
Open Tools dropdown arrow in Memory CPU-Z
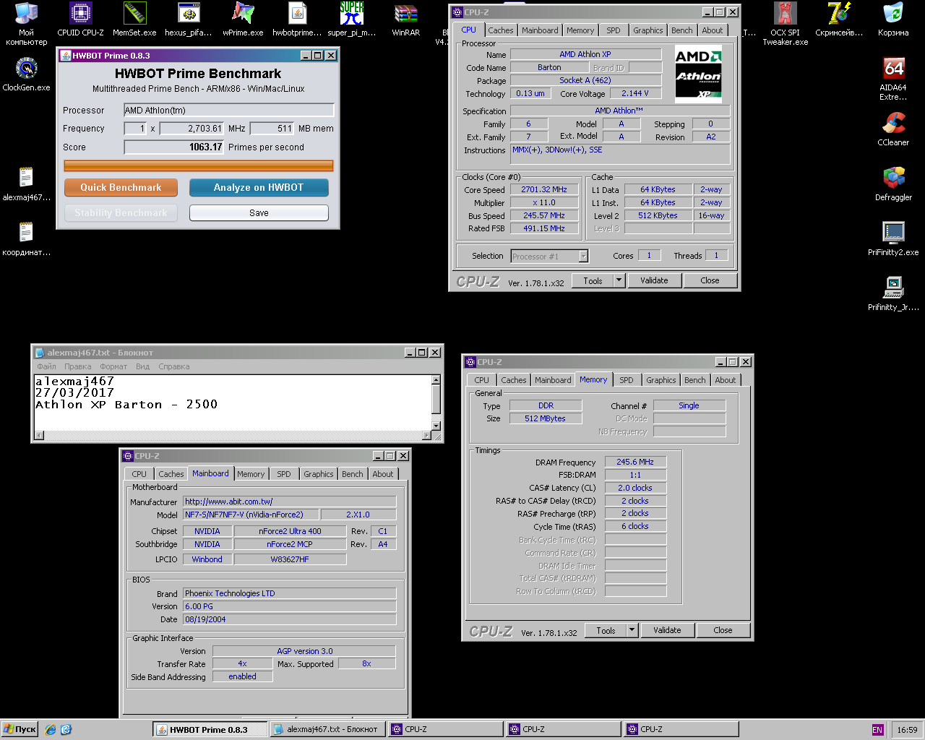tap(632, 630)
